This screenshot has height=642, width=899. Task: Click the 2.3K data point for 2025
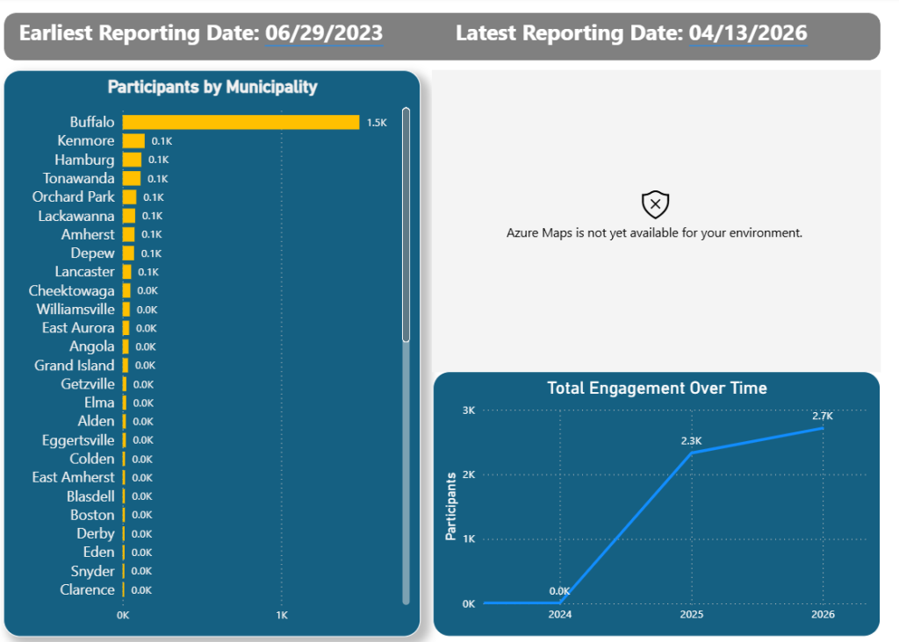click(x=691, y=452)
